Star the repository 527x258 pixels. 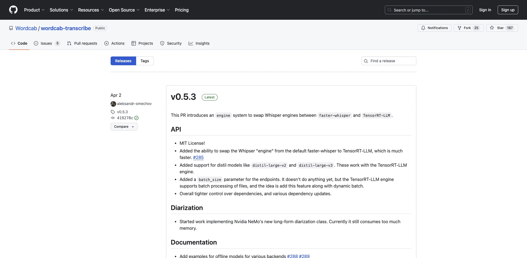click(502, 28)
